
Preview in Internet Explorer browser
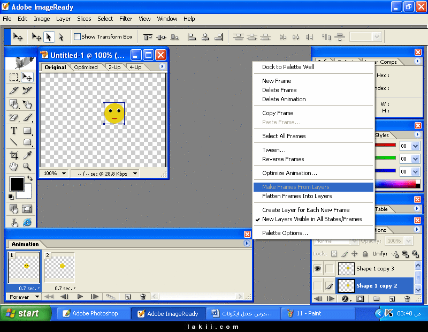point(27,222)
